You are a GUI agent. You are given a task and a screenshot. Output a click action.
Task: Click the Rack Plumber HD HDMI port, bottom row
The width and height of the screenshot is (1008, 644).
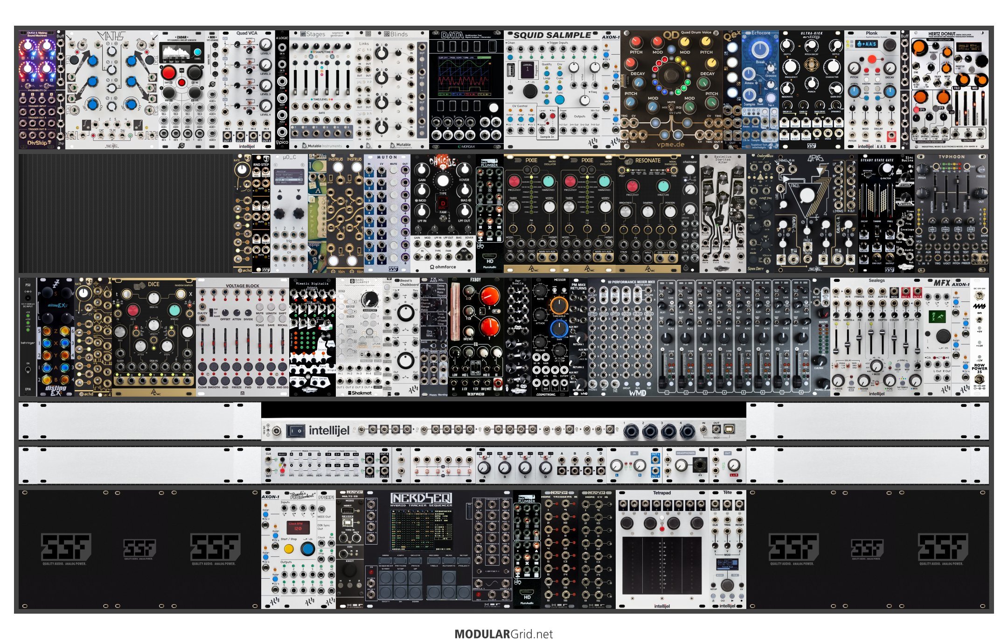click(x=527, y=593)
